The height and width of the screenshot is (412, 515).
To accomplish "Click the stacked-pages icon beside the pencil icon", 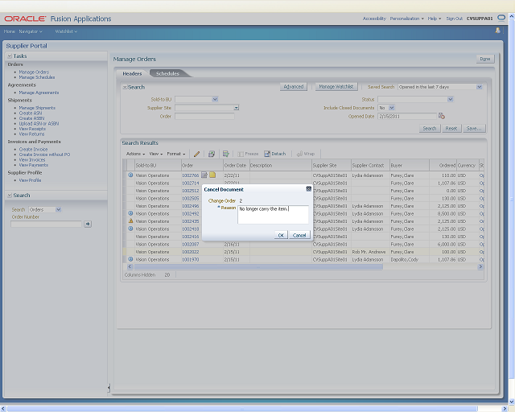I will (212, 154).
